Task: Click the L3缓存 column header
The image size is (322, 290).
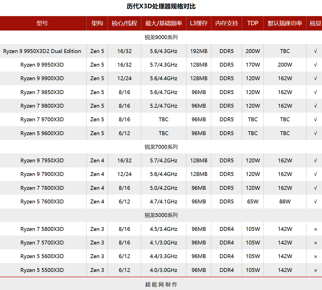Action: coord(199,23)
